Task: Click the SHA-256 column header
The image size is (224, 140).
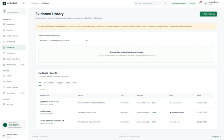Action: [140, 95]
